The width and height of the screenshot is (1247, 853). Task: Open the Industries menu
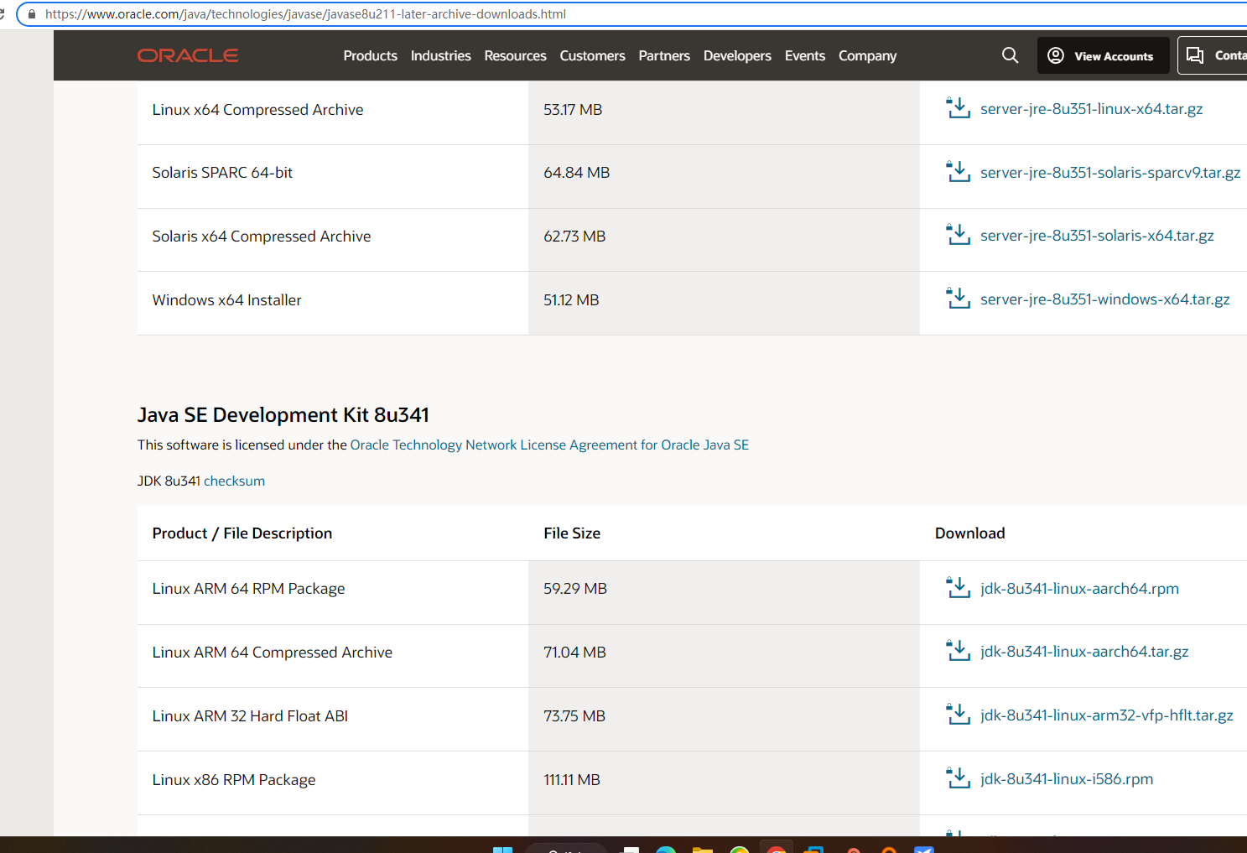(440, 55)
